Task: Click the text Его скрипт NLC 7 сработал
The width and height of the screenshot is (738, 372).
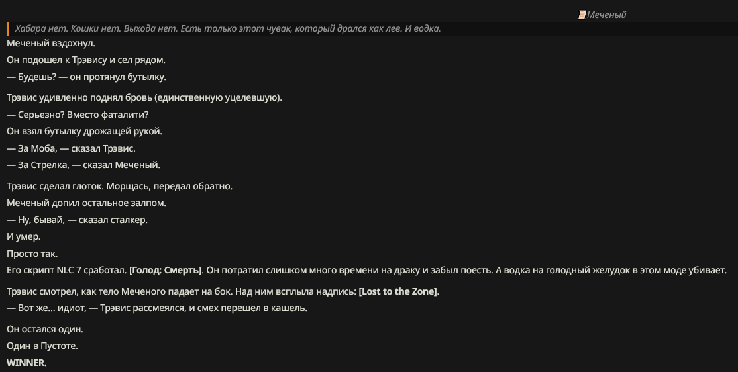Action: point(67,271)
